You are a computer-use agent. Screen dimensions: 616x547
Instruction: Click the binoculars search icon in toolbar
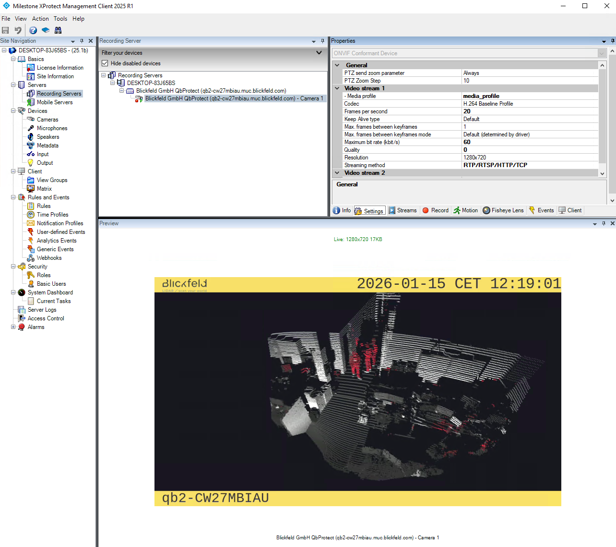click(58, 30)
